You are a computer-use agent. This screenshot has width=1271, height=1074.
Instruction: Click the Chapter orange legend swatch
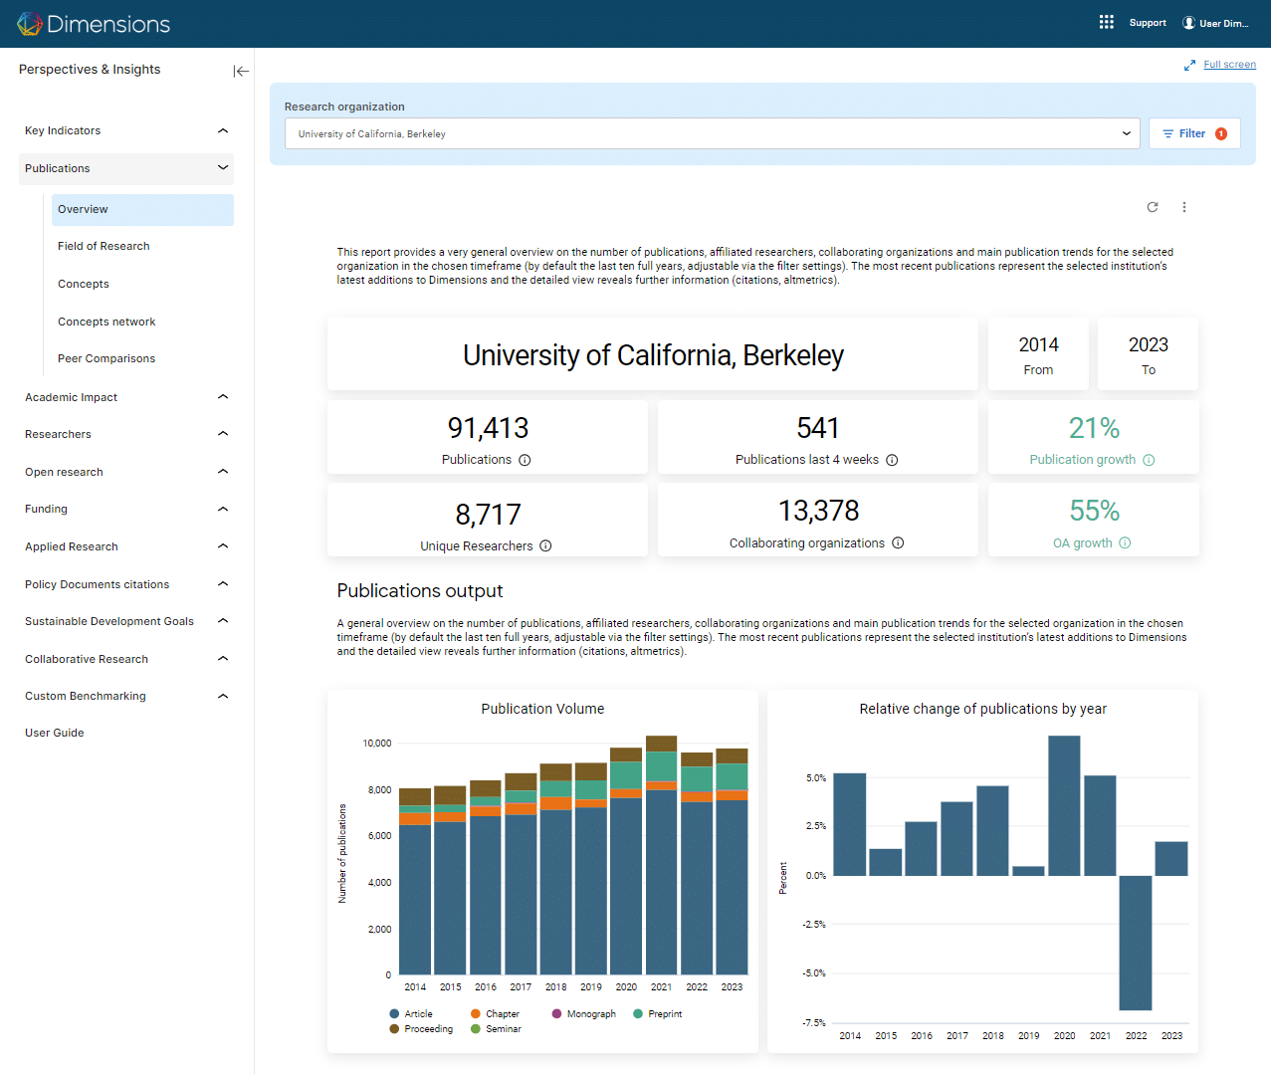point(476,1013)
